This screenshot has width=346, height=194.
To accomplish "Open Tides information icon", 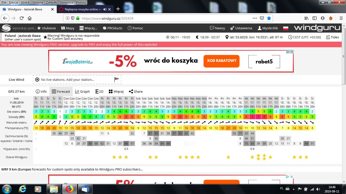I will 333,37.
